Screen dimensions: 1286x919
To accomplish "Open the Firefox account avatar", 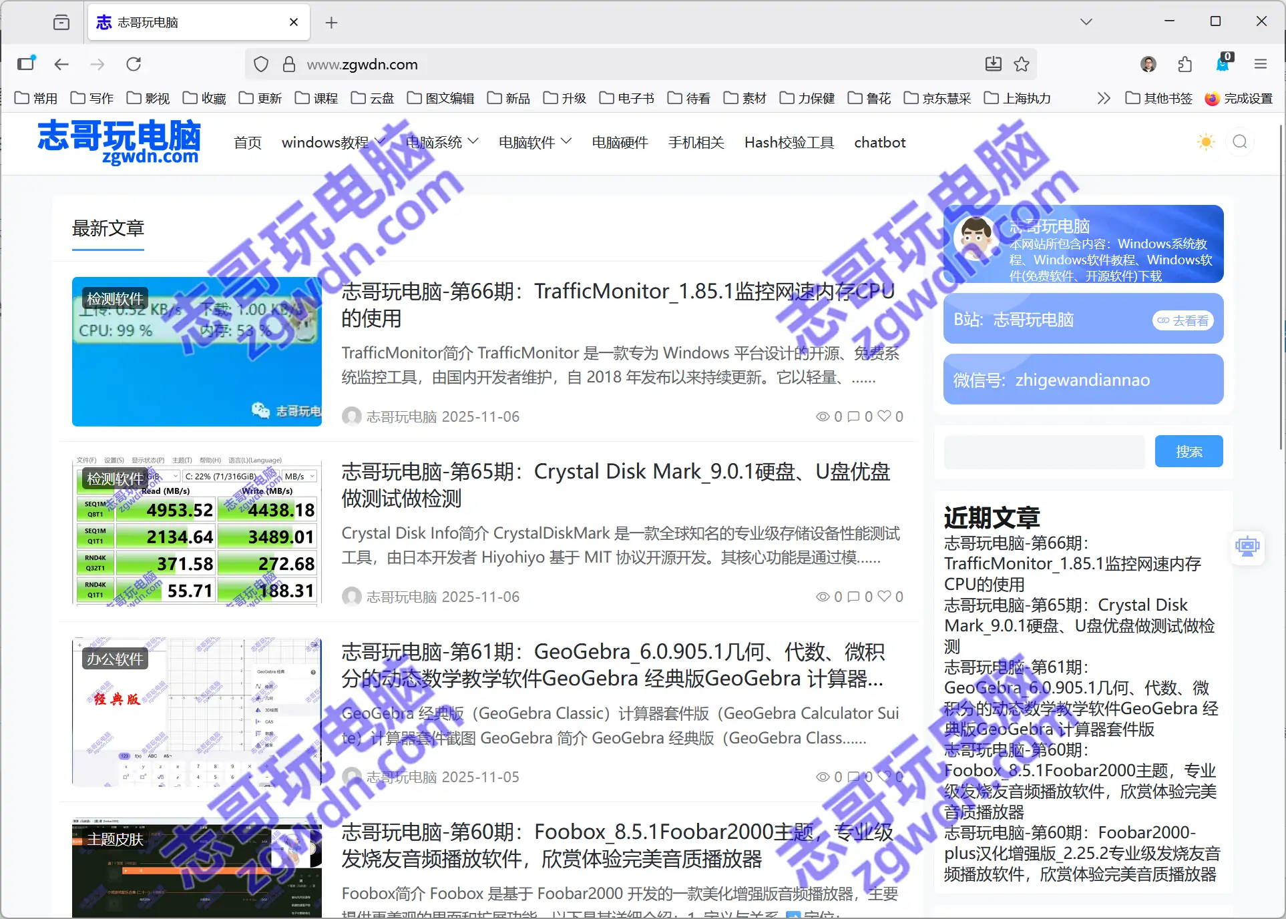I will [1148, 64].
